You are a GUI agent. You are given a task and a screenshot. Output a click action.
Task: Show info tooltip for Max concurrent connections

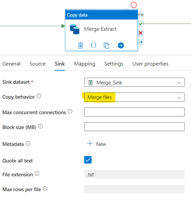point(70,111)
